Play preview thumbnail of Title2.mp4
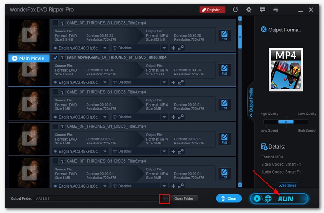The width and height of the screenshot is (324, 213). 29,35
